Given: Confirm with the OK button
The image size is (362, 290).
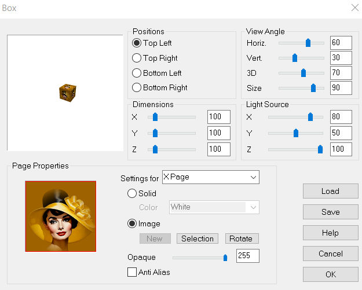Looking at the screenshot, I should [330, 274].
